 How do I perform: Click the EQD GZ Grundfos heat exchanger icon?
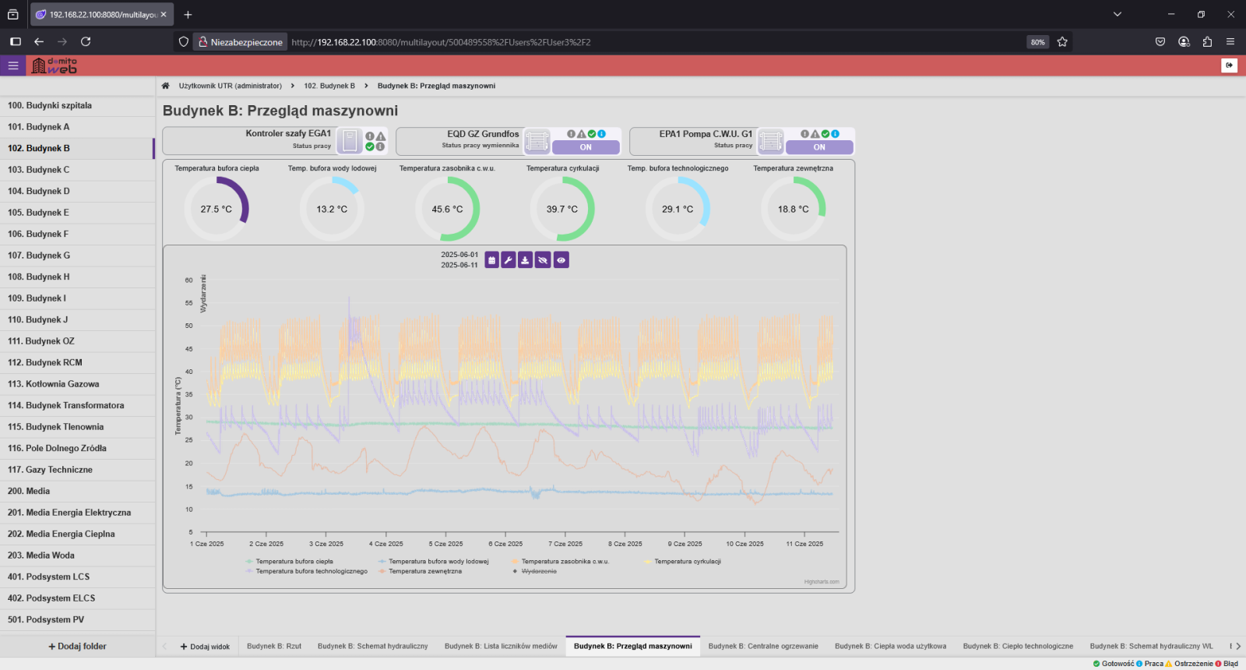click(x=537, y=141)
